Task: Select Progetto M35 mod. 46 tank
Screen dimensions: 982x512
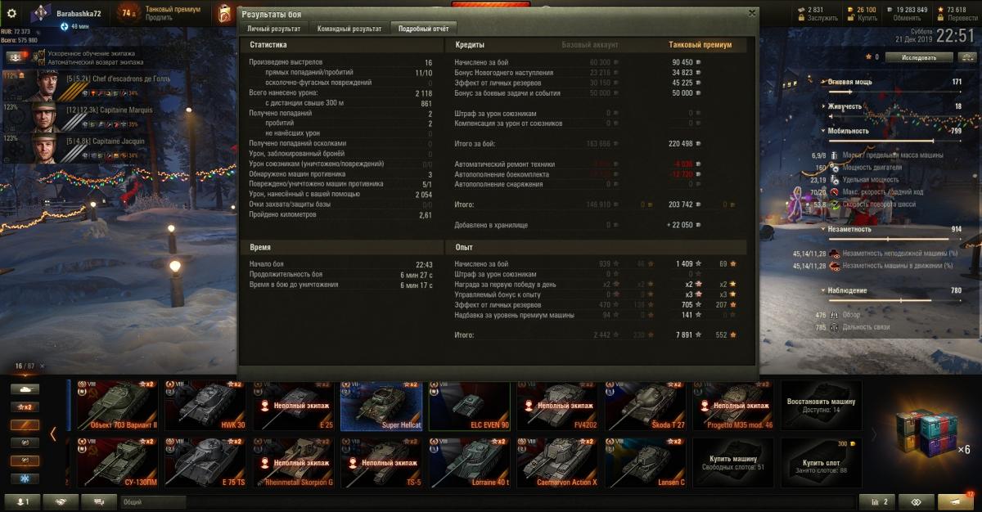Action: pos(733,406)
